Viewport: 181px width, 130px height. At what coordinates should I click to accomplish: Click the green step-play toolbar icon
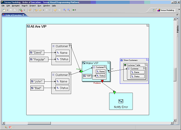(74, 10)
